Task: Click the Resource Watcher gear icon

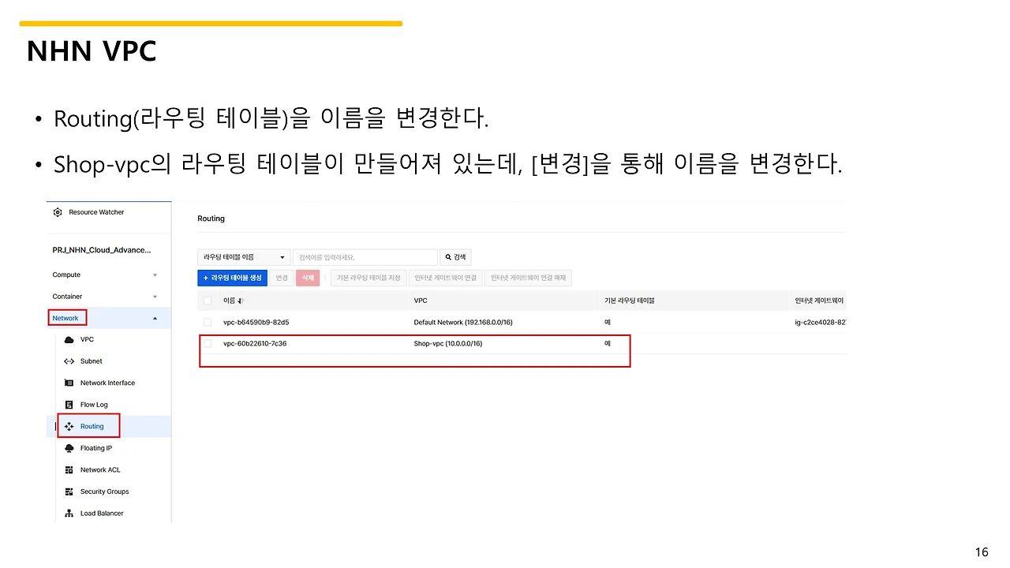Action: pos(57,211)
